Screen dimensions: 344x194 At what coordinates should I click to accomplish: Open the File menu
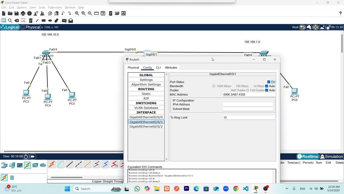click(4, 7)
